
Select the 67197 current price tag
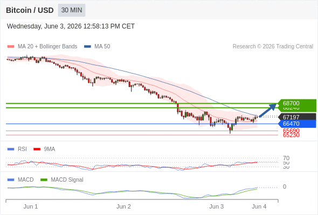tap(297, 117)
